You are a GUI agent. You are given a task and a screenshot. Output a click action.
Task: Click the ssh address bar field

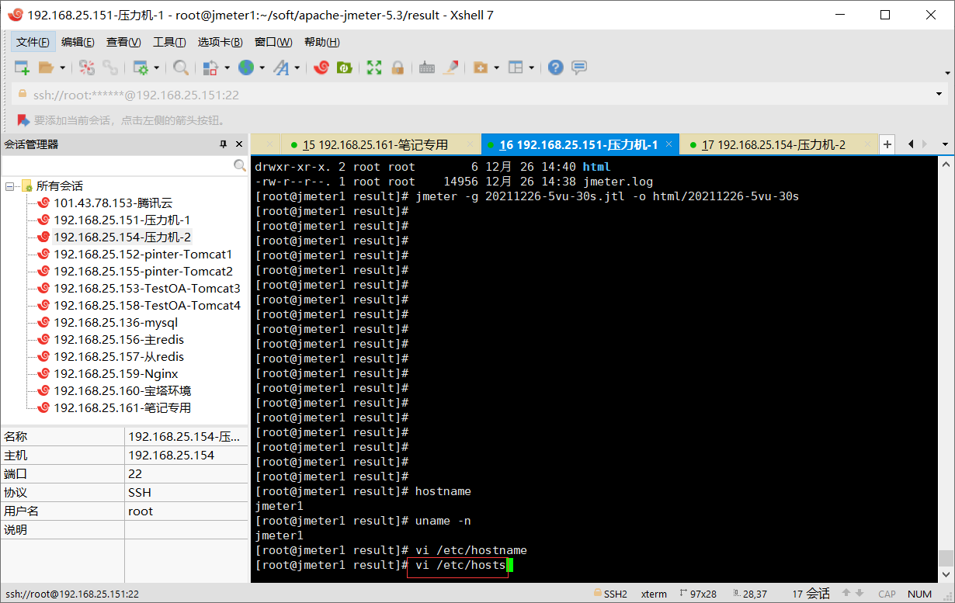(x=472, y=95)
